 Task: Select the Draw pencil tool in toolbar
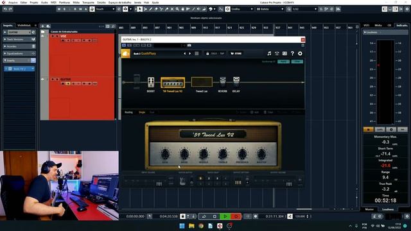point(151,9)
